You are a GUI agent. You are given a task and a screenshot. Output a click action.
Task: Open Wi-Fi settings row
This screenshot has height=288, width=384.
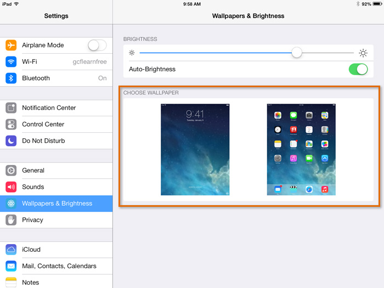click(x=57, y=61)
